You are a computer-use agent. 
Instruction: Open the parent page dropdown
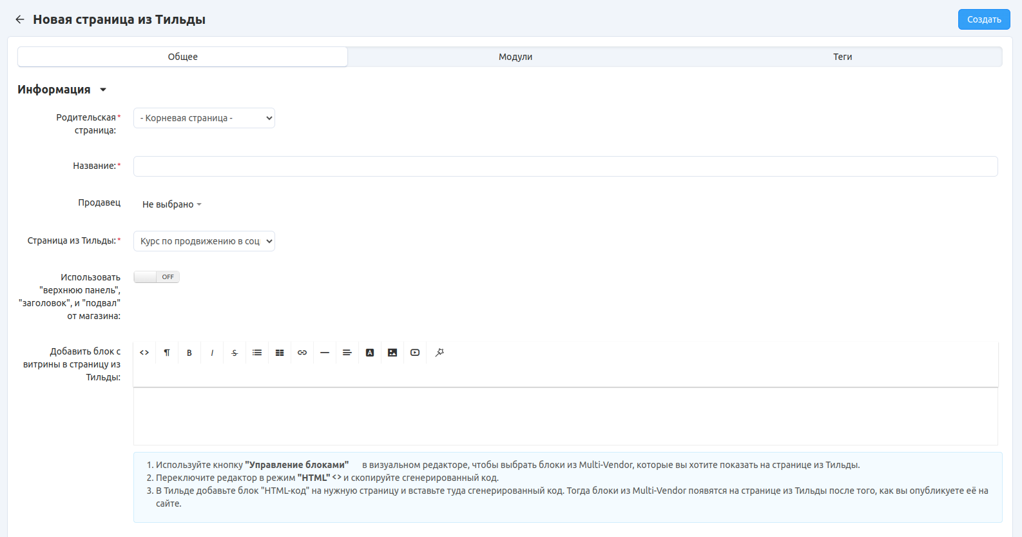coord(204,118)
